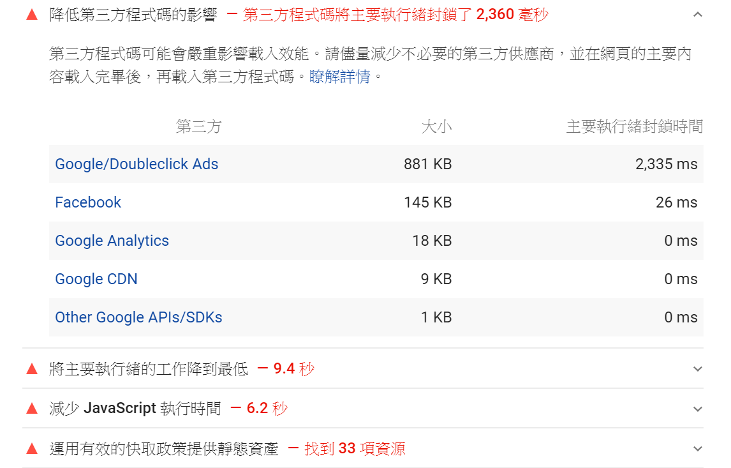731x468 pixels.
Task: Click the 1 KB size cell
Action: point(436,317)
